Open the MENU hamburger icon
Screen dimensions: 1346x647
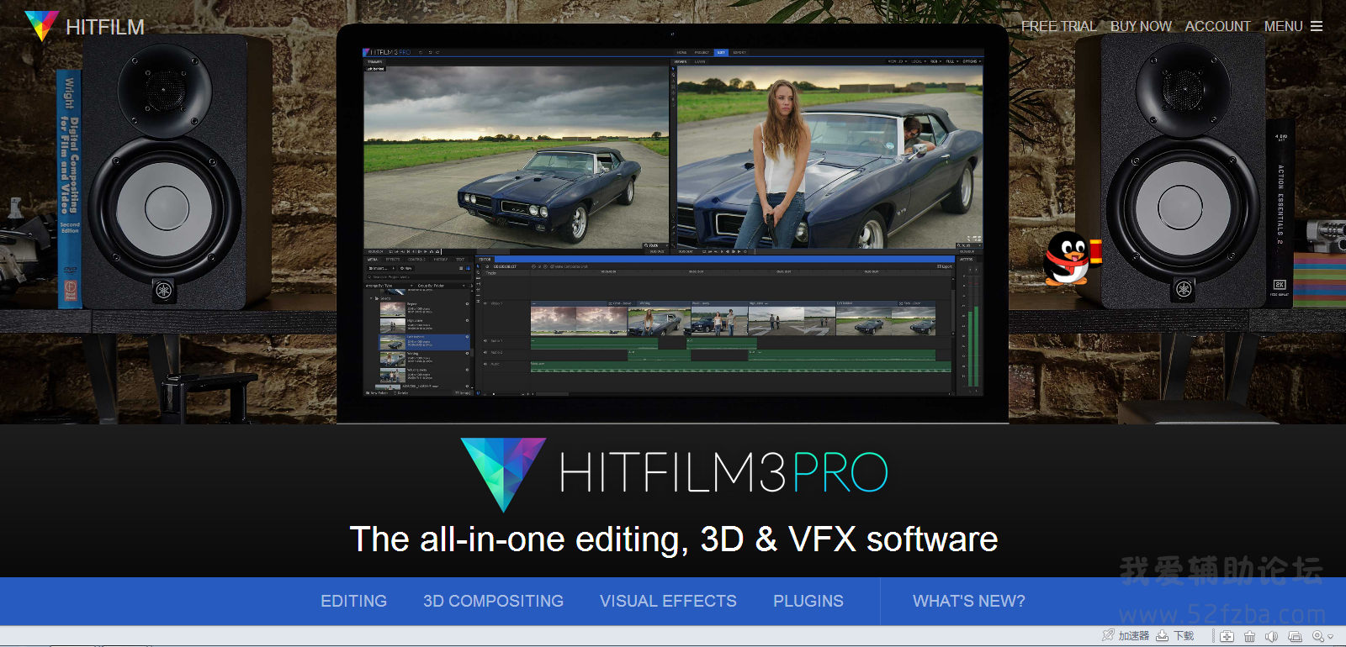point(1317,26)
